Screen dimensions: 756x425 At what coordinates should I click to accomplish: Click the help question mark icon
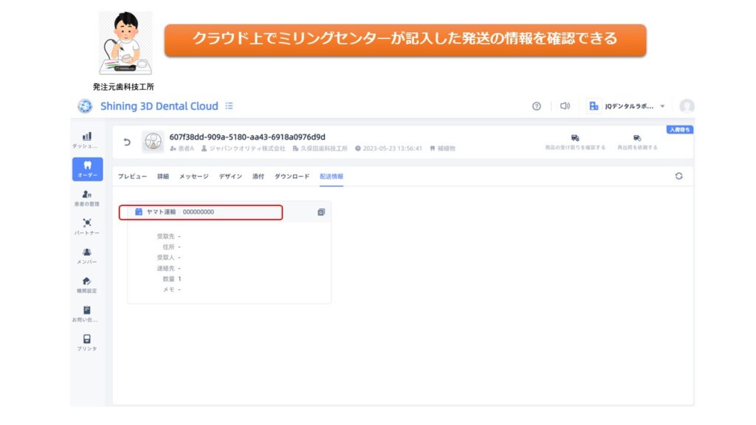(537, 106)
